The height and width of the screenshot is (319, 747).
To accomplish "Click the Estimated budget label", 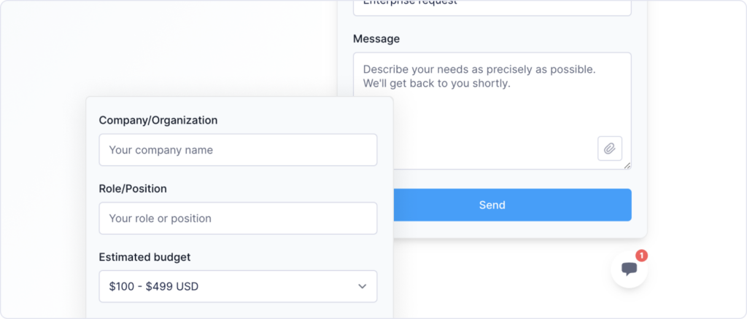I will point(144,257).
